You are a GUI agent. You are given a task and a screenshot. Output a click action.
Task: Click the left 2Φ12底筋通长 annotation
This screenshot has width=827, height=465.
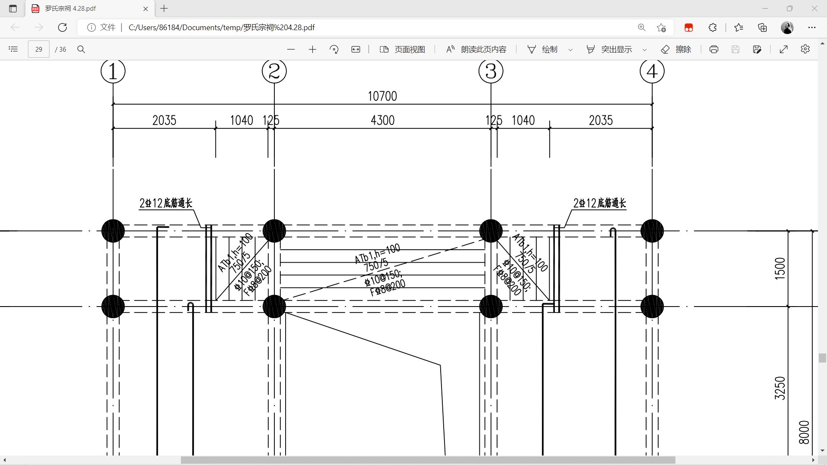[x=166, y=203]
